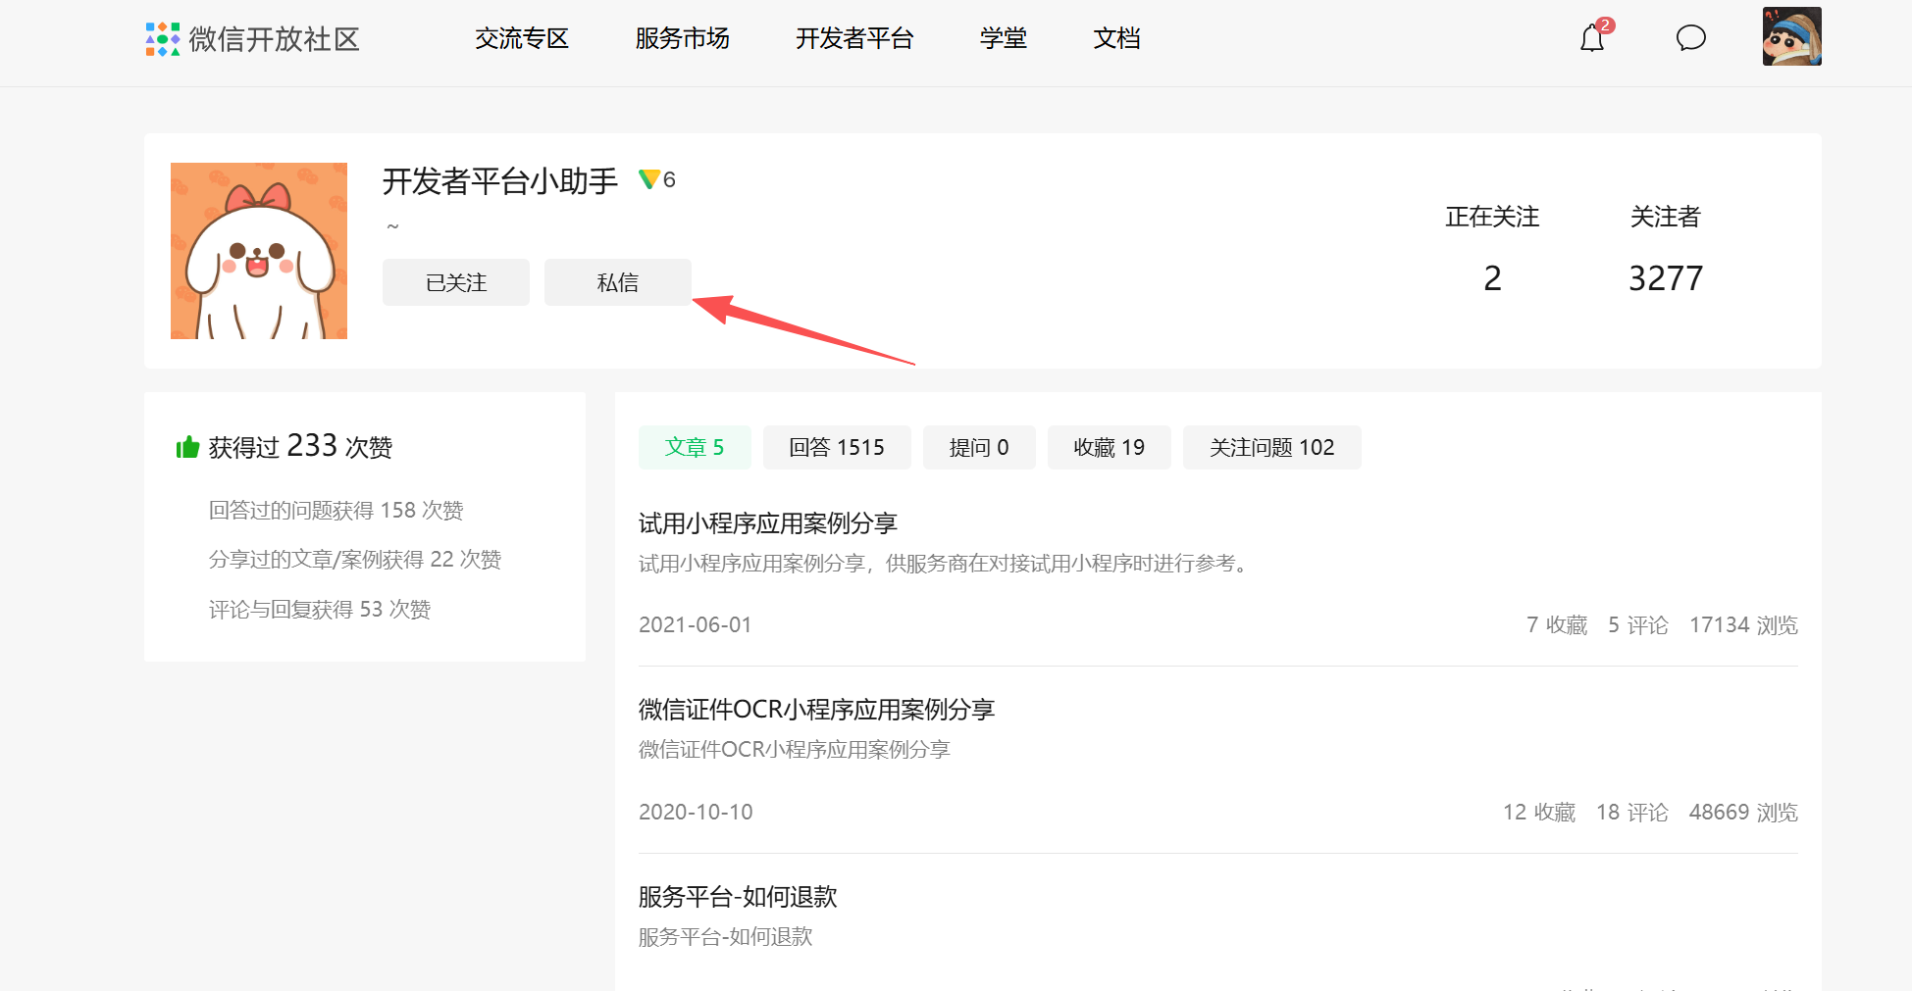Click the profile picture of 开发者平台小助手

point(259,251)
